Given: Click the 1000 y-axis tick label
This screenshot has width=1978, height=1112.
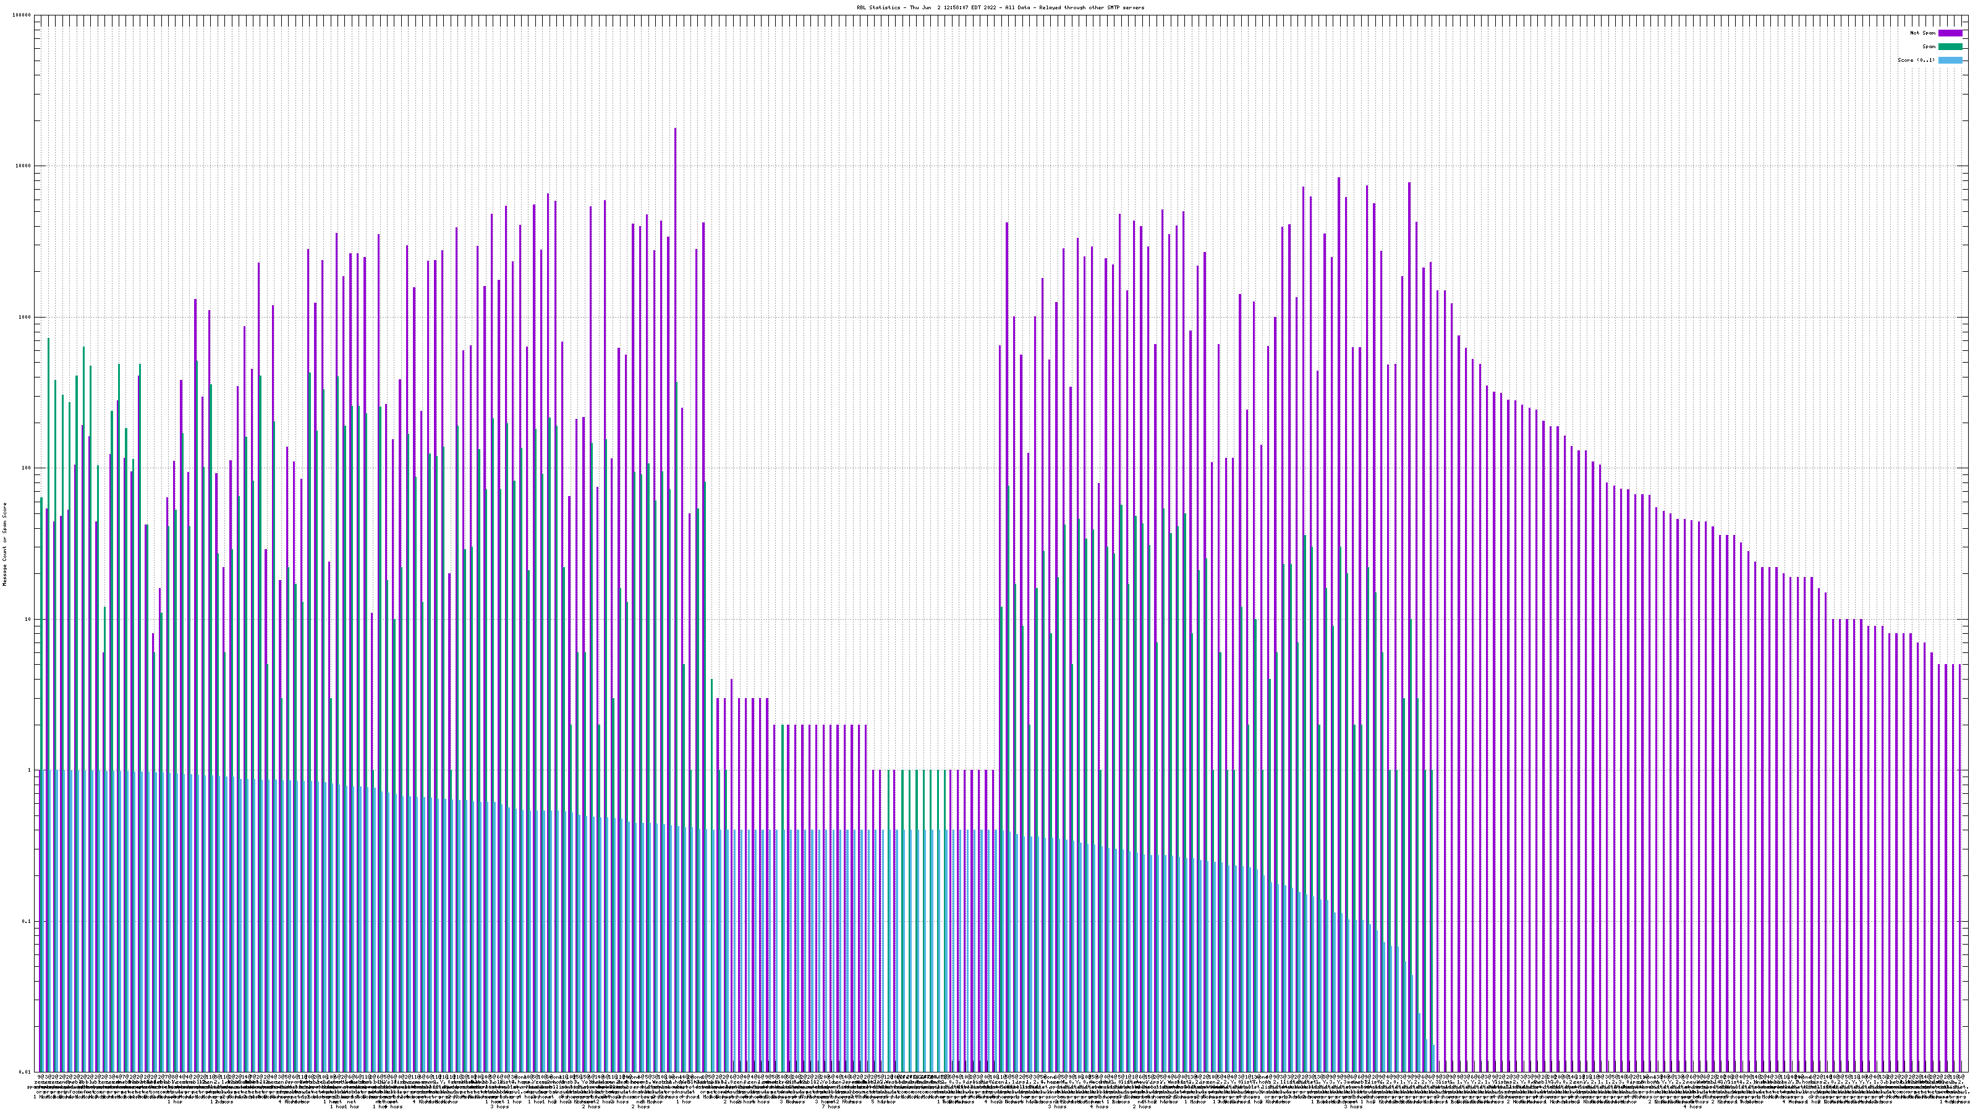Looking at the screenshot, I should [x=25, y=317].
